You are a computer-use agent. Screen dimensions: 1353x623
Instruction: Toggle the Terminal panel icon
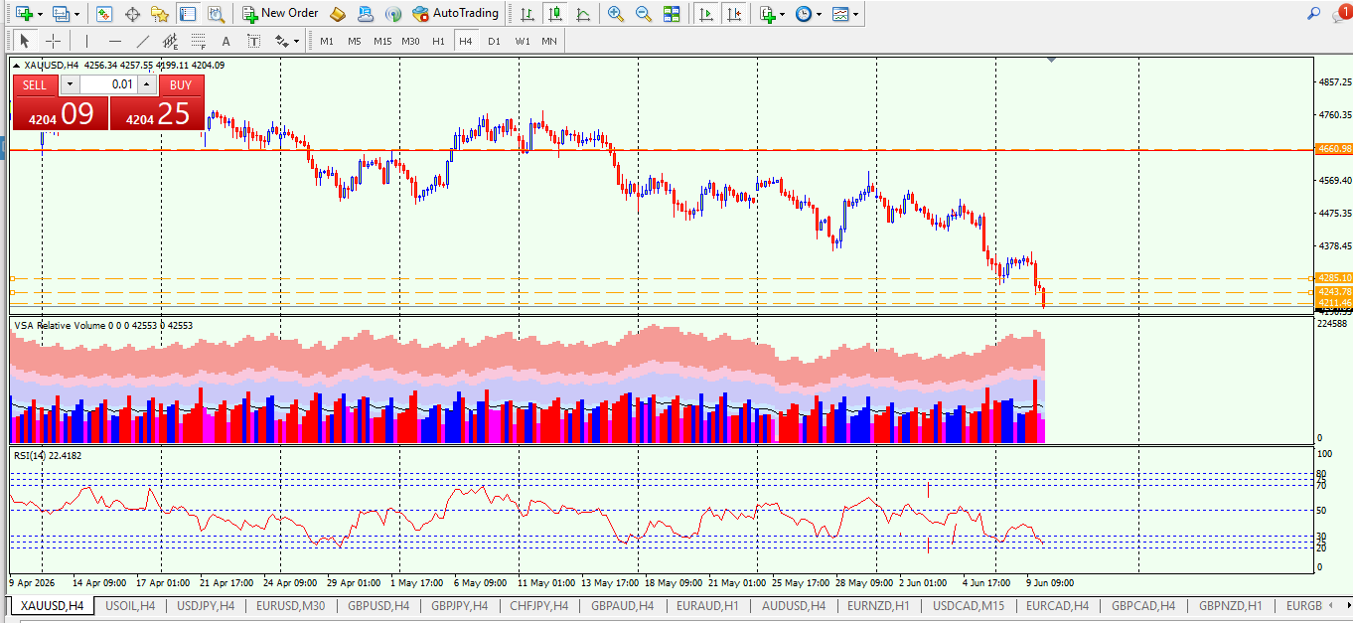(187, 14)
